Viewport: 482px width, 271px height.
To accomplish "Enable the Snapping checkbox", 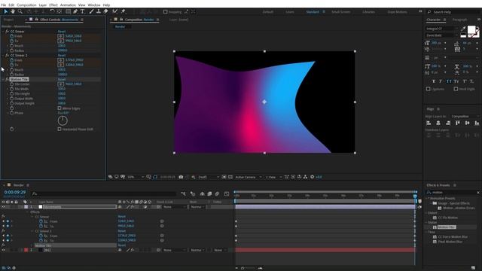I will (x=166, y=12).
